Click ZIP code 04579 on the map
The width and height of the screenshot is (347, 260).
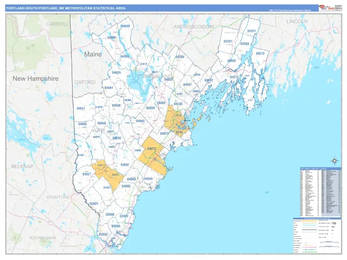click(260, 54)
